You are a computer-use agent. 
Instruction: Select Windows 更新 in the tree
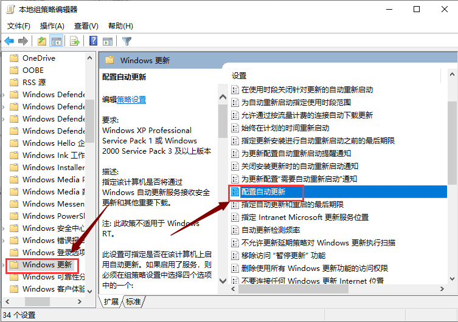coord(47,265)
